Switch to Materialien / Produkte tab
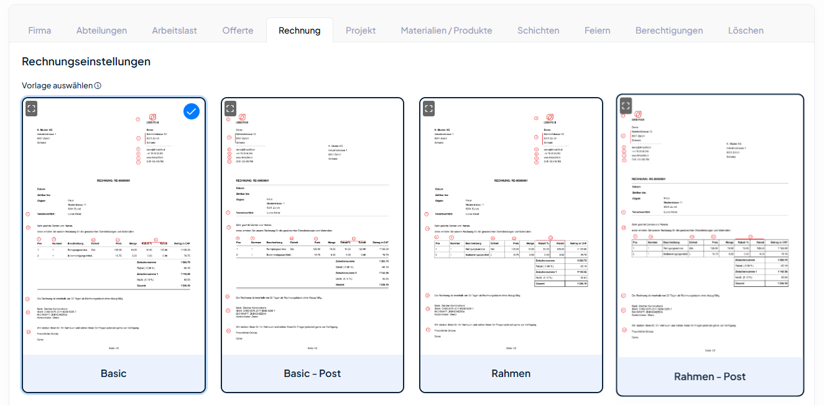Viewport: 824px width, 405px height. click(x=446, y=30)
